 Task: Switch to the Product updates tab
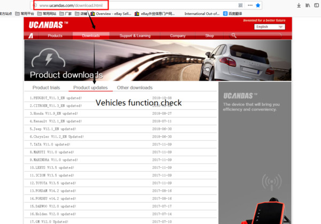click(90, 88)
